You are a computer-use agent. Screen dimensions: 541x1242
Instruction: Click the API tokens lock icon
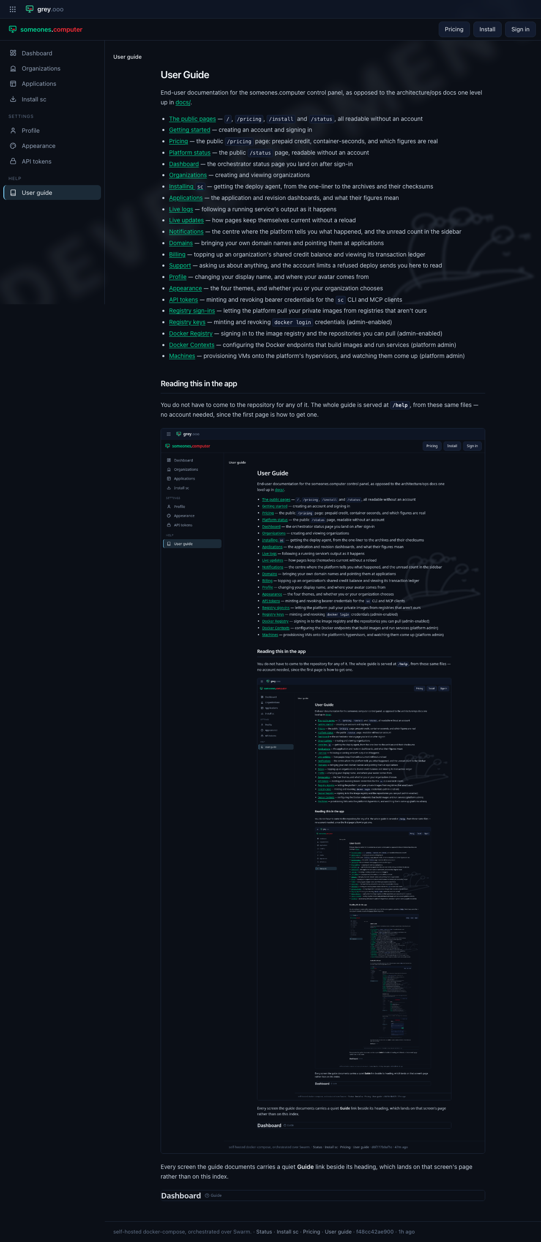(x=13, y=161)
